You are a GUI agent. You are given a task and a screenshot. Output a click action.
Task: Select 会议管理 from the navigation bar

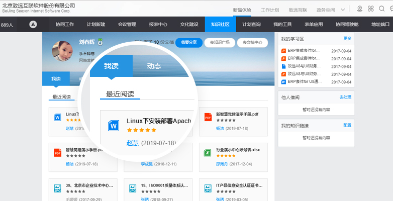point(127,24)
